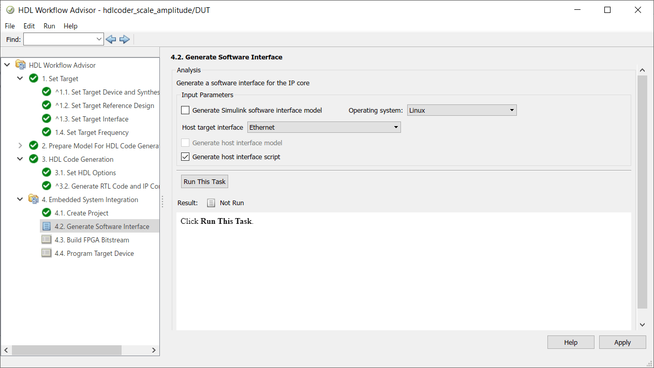The image size is (654, 368).
Task: Click the Generate Software Interface task icon
Action: (47, 226)
